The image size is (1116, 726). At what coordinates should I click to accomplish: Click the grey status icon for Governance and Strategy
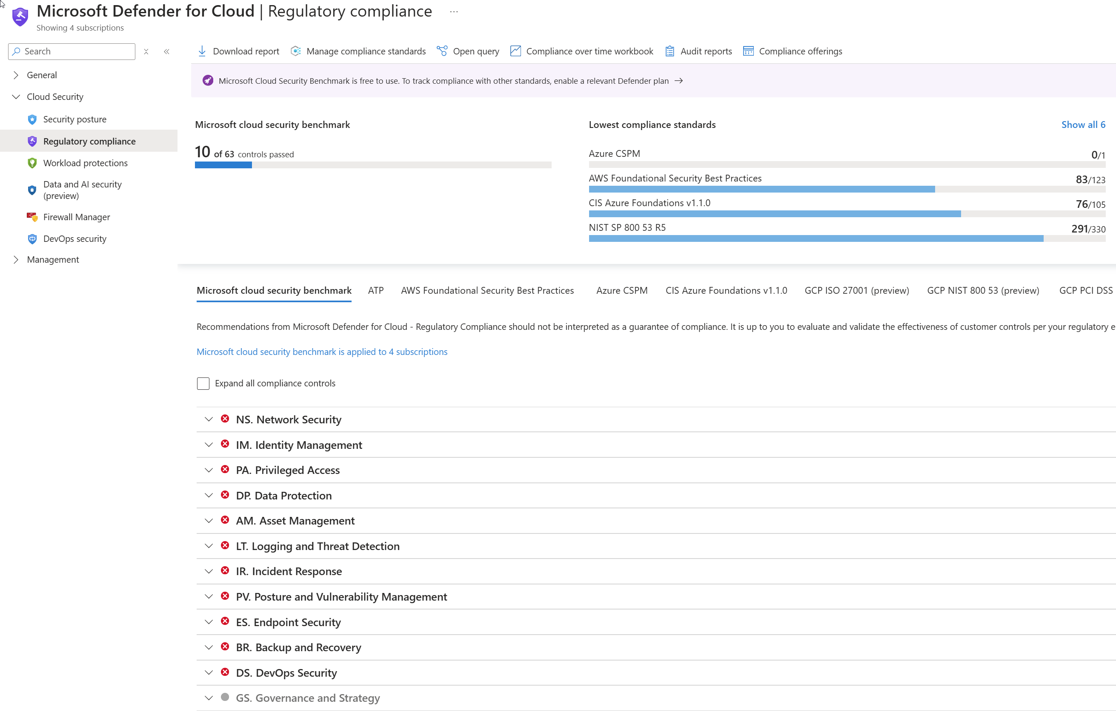(x=225, y=697)
